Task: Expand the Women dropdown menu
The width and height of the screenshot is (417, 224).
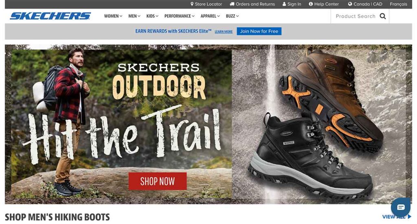Action: pyautogui.click(x=113, y=16)
